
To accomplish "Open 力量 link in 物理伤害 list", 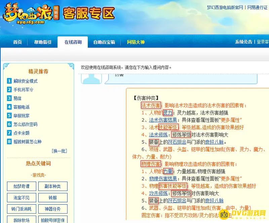I will point(167,171).
